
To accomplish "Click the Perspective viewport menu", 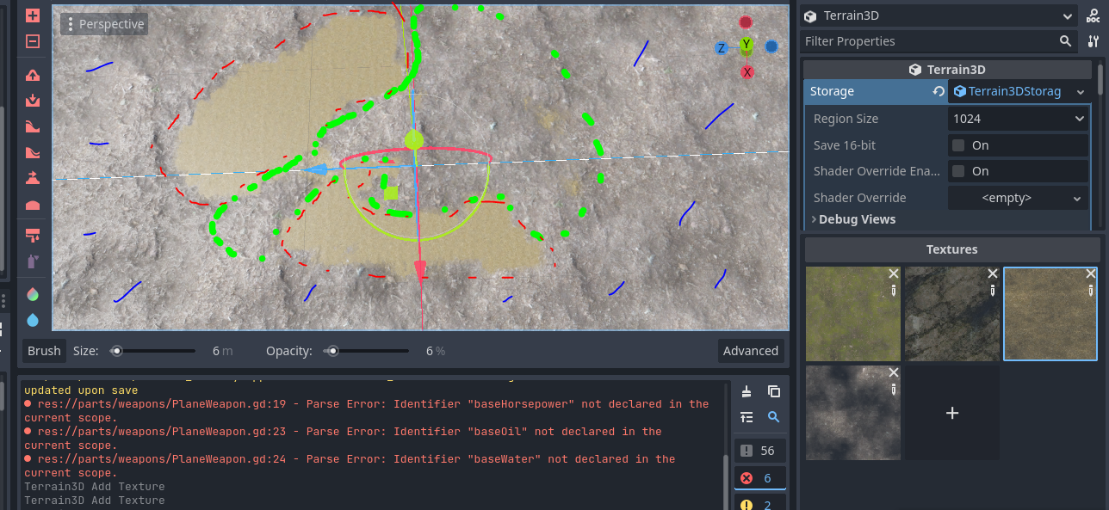I will [103, 24].
